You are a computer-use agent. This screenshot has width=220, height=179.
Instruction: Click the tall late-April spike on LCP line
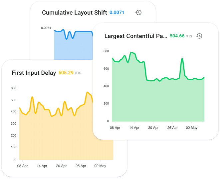click(182, 59)
